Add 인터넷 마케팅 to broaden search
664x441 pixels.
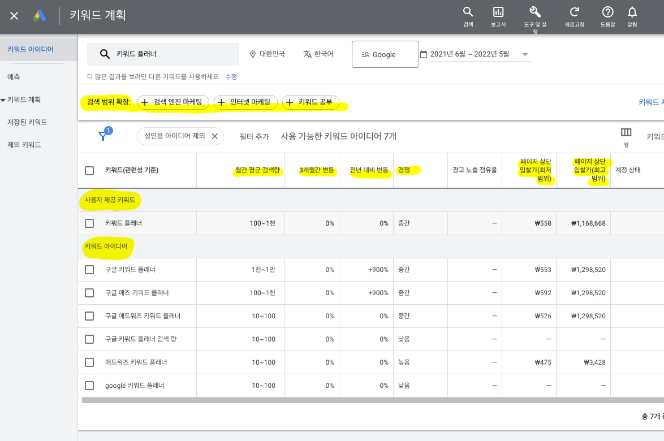(245, 102)
